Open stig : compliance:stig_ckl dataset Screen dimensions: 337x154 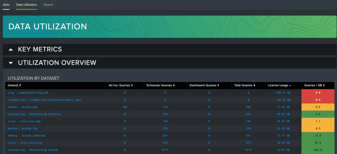28,93
